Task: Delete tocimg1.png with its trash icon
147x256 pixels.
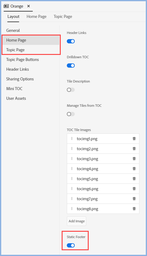Action: tap(134, 139)
